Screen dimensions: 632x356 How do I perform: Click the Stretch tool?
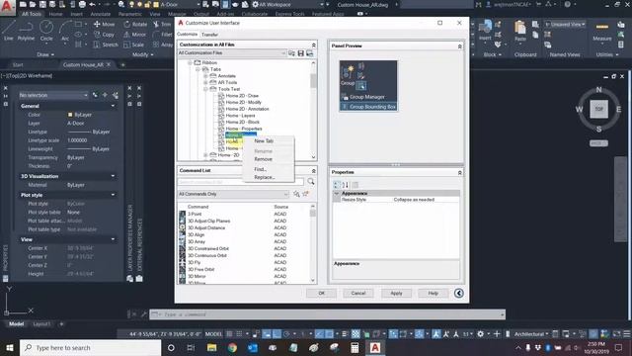(106, 44)
